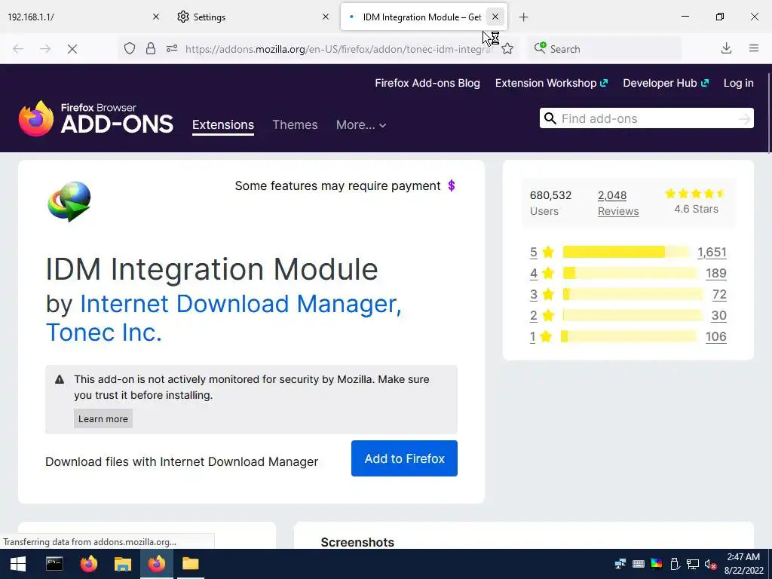Open the 2,048 Reviews link
The image size is (772, 579).
point(618,203)
